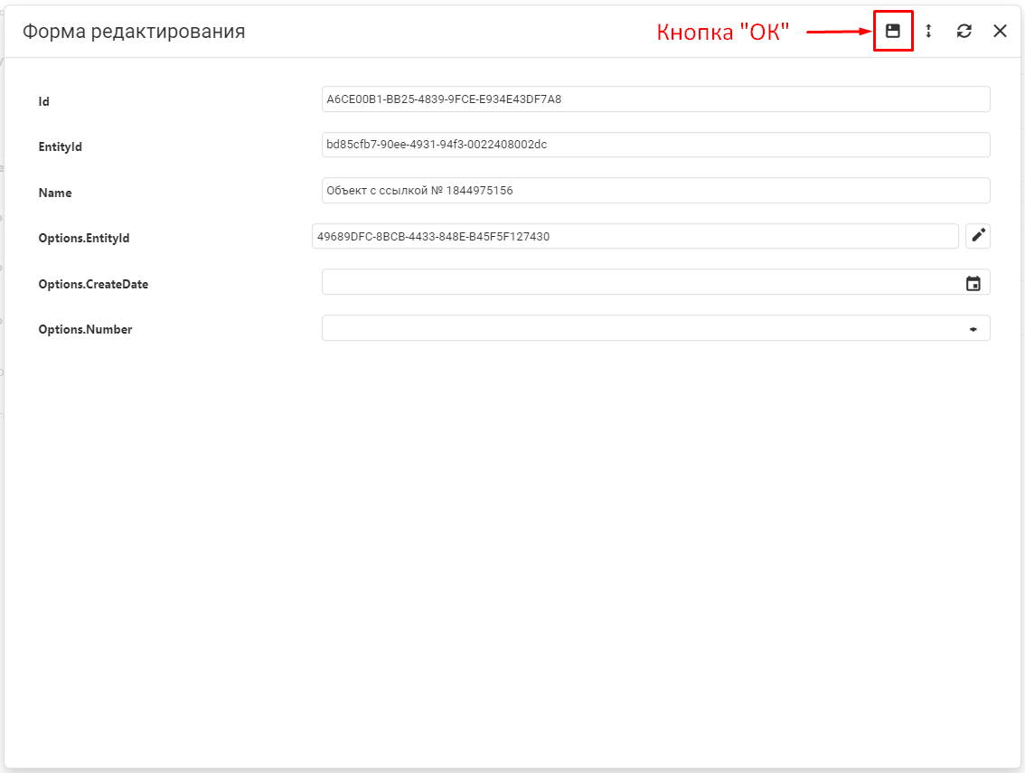The height and width of the screenshot is (773, 1025).
Task: Select the Name input with object text
Action: [655, 191]
